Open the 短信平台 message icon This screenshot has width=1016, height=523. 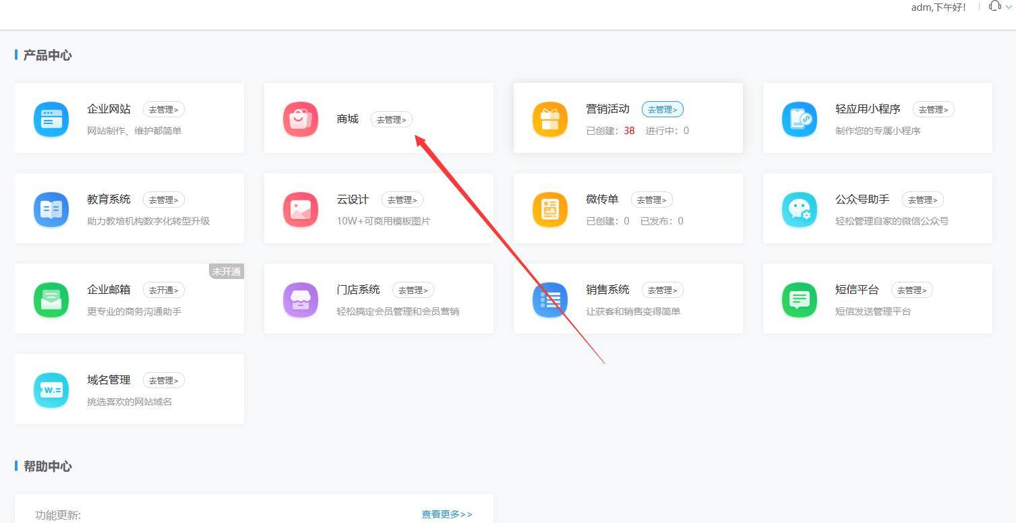pos(800,300)
